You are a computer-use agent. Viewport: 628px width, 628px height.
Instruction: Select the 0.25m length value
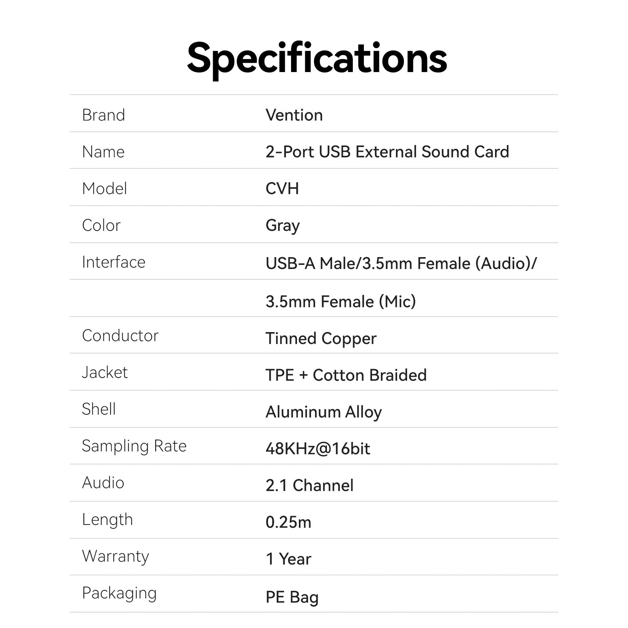289,522
